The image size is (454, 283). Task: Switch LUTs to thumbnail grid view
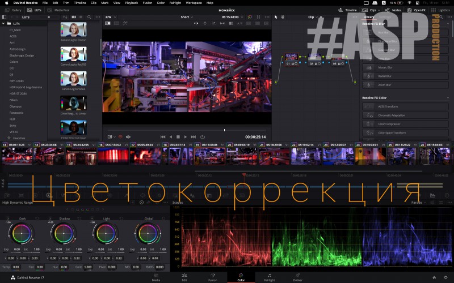[x=74, y=17]
